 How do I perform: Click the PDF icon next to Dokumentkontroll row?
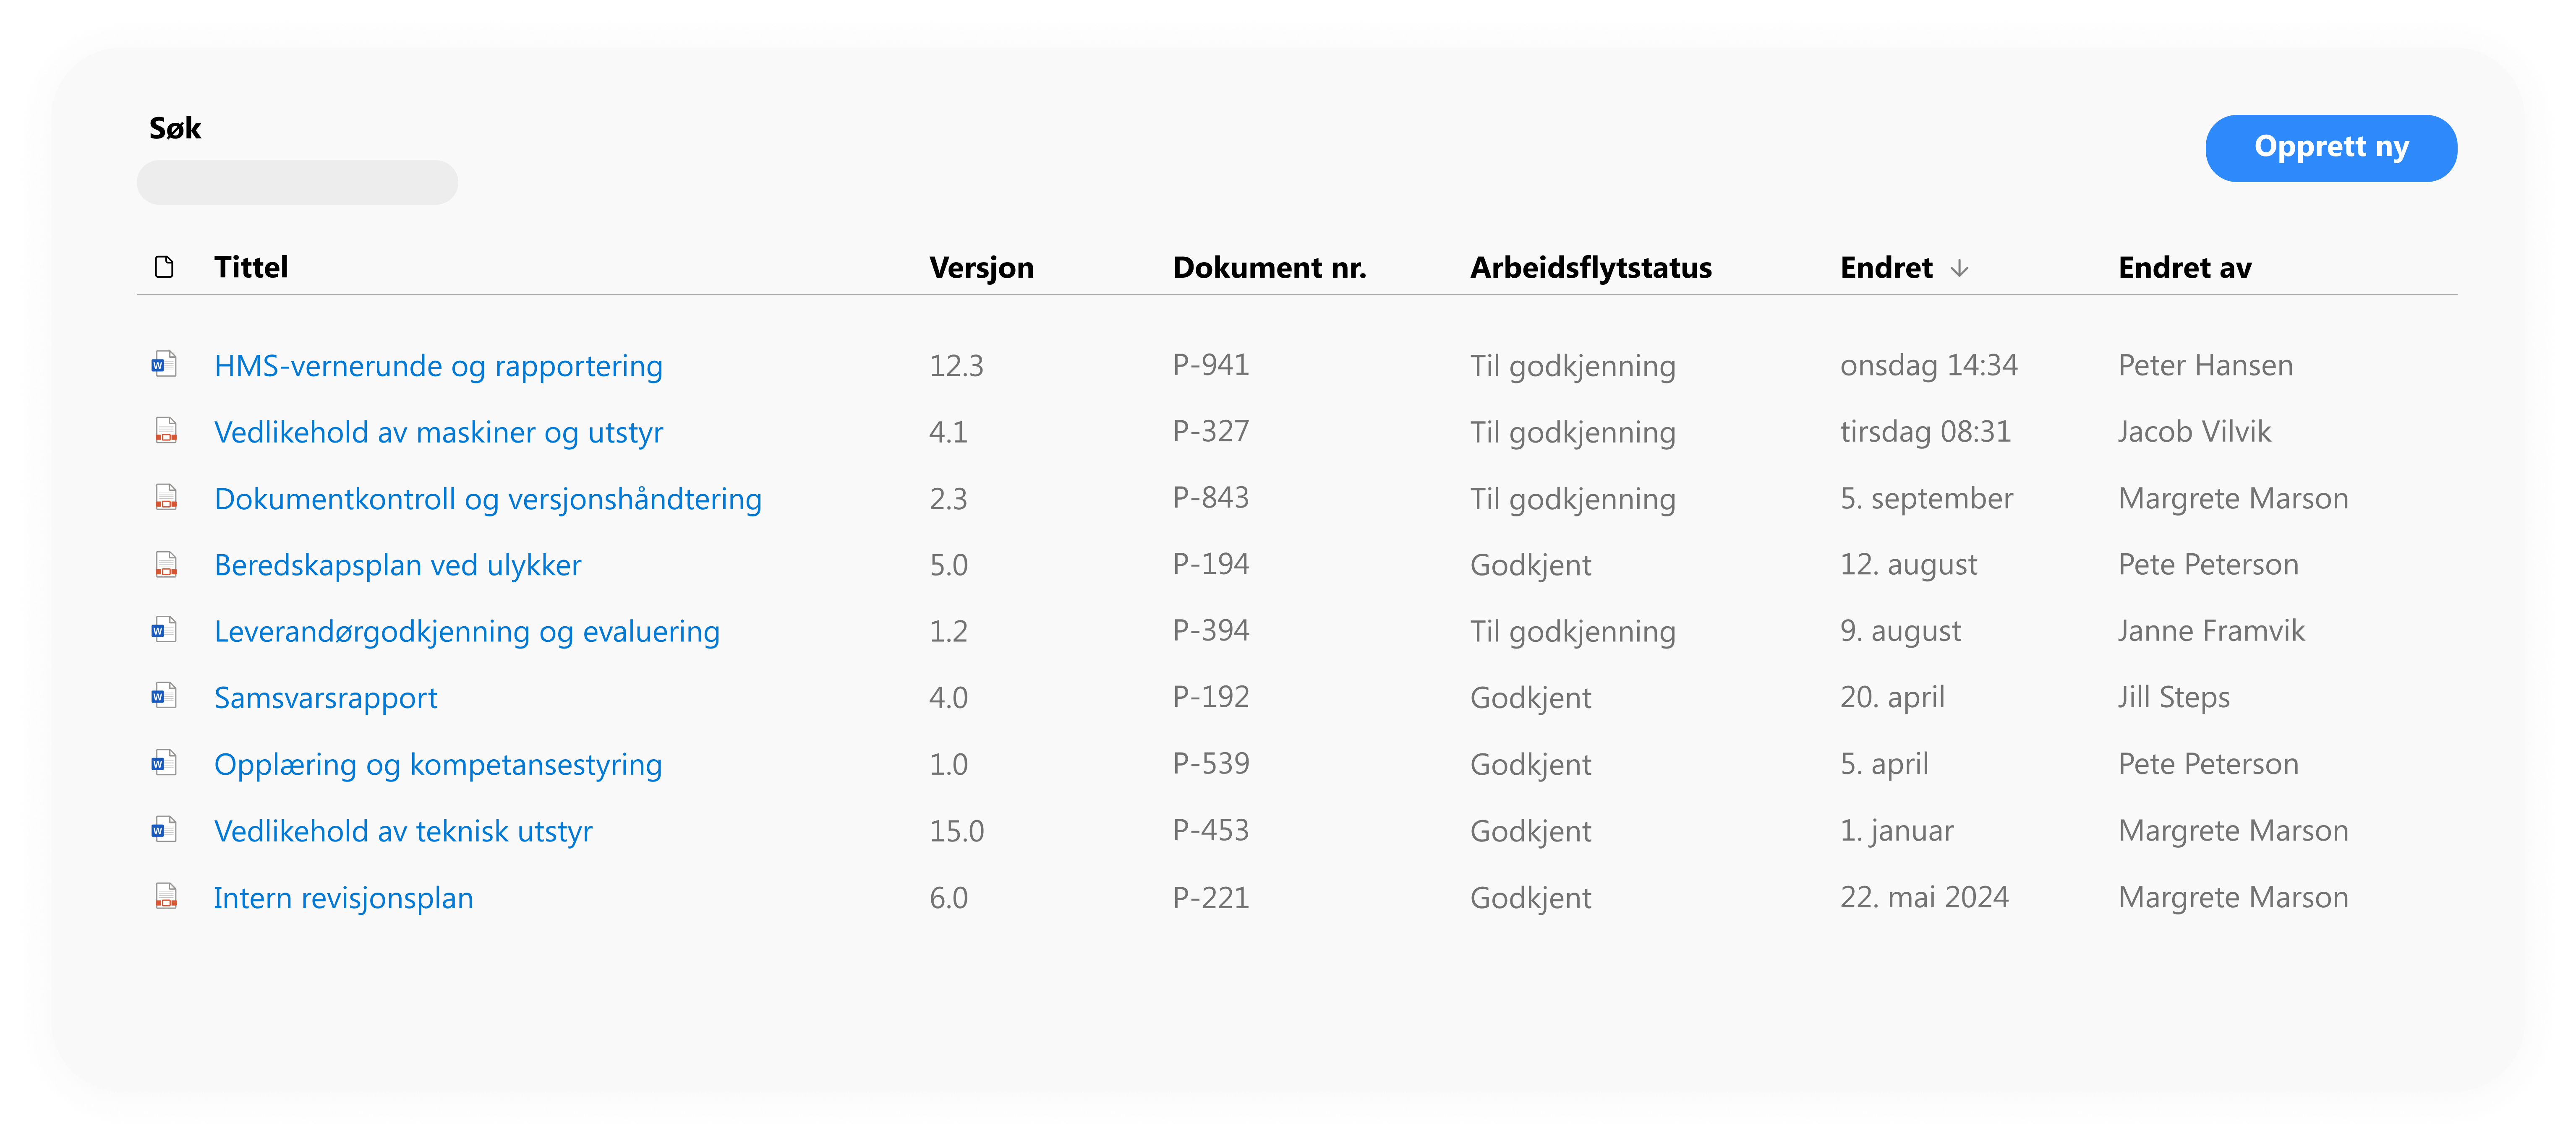point(166,497)
